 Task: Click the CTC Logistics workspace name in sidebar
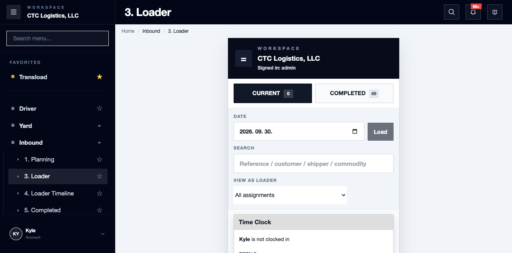pyautogui.click(x=53, y=16)
